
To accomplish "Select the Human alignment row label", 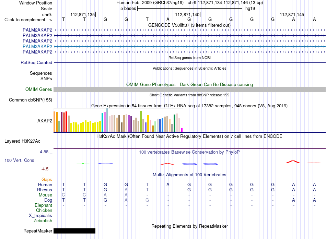I will (x=45, y=184).
